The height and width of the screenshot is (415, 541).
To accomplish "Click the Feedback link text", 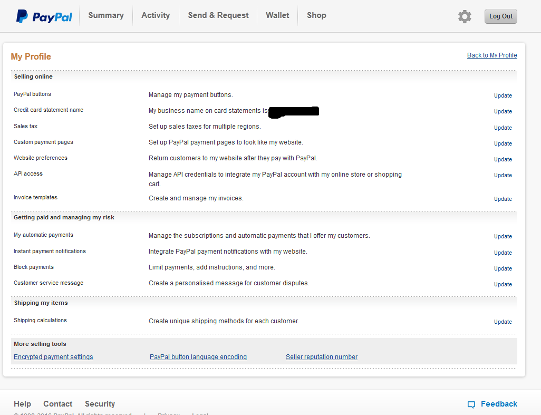I will pos(499,404).
